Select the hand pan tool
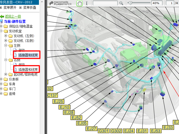 click(79, 3)
